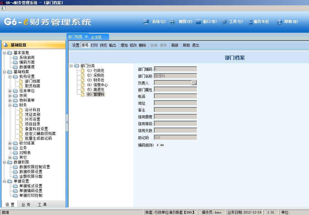The height and width of the screenshot is (215, 309).
Task: Click the 服务专区 person icon
Action: click(x=251, y=22)
